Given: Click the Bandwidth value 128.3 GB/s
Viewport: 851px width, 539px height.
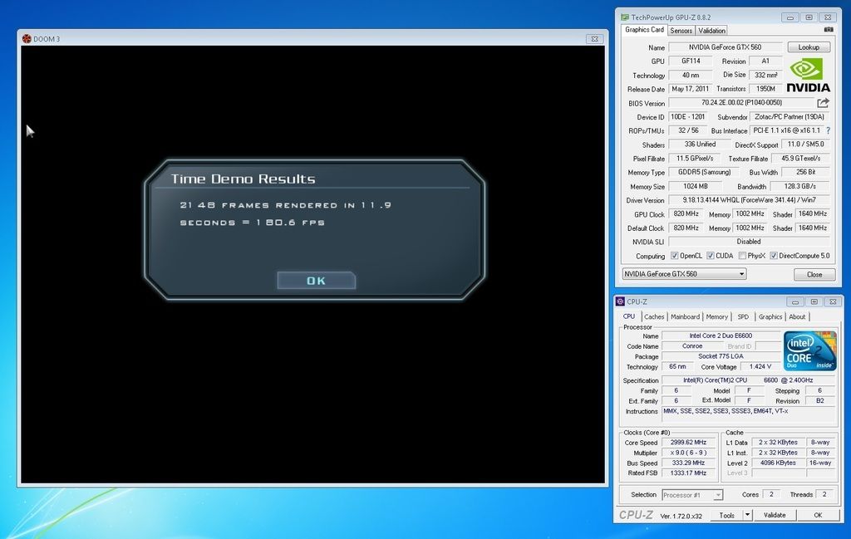Looking at the screenshot, I should [800, 186].
